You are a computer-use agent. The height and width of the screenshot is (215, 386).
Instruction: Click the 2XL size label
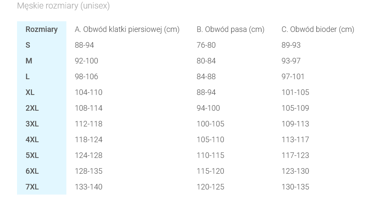(x=32, y=108)
